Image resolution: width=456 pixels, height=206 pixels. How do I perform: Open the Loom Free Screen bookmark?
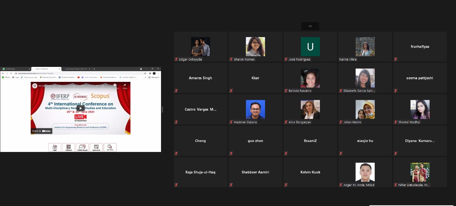[x=90, y=77]
